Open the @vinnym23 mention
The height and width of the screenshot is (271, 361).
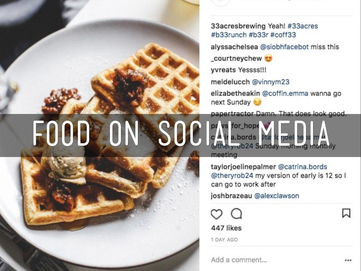coord(270,82)
